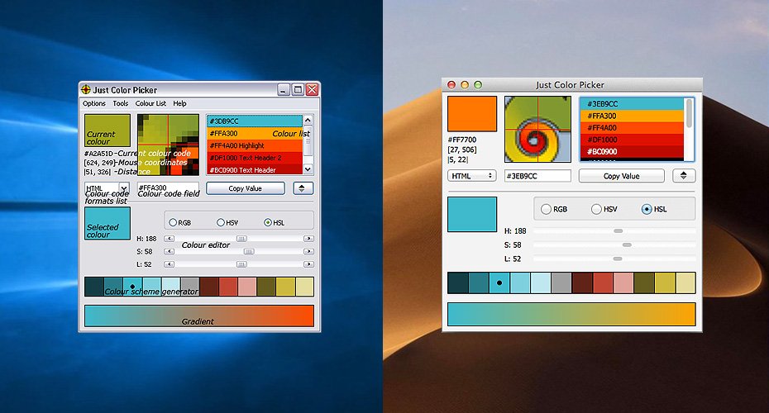The image size is (769, 413).
Task: Select #3EB9CC row in Mac colour list
Action: pyautogui.click(x=633, y=104)
